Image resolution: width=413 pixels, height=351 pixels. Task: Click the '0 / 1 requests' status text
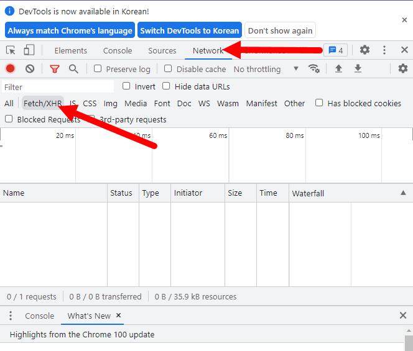pyautogui.click(x=32, y=296)
